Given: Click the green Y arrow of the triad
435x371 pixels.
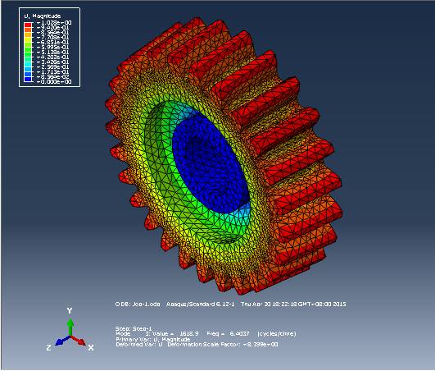Looking at the screenshot, I should [x=70, y=327].
